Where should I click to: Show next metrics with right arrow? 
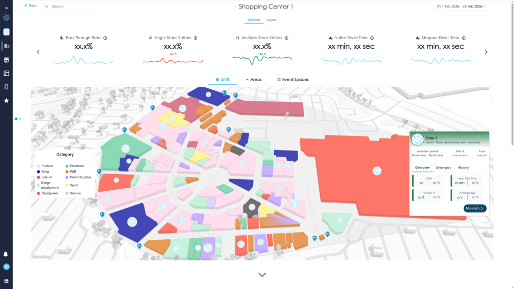tap(486, 52)
